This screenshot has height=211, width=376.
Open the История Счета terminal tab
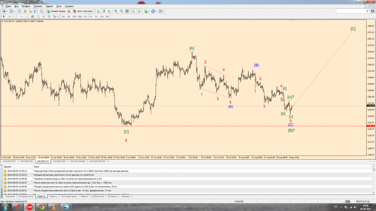click(26, 196)
